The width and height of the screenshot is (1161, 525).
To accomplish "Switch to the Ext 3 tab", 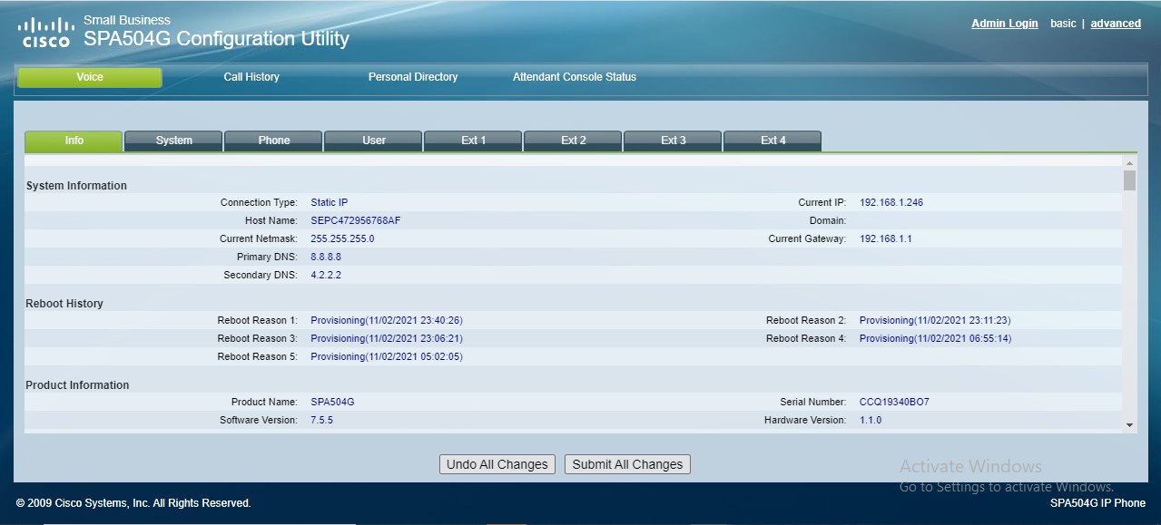I will 673,141.
